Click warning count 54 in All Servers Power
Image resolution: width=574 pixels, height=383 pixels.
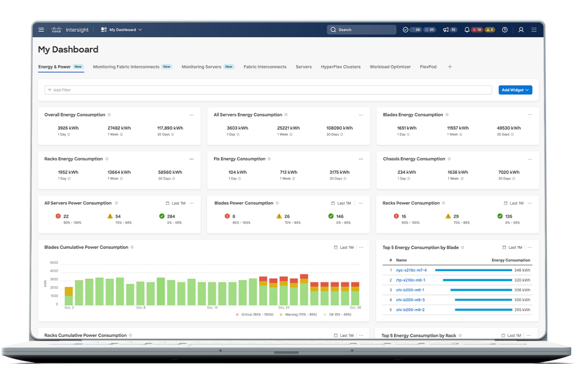coord(118,217)
